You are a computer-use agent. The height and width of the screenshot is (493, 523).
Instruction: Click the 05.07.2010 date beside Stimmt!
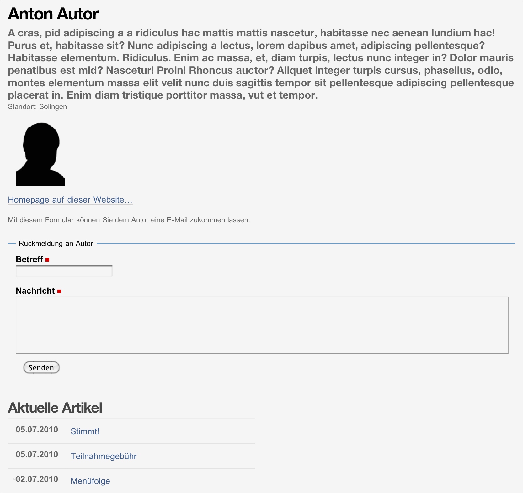[x=37, y=430]
